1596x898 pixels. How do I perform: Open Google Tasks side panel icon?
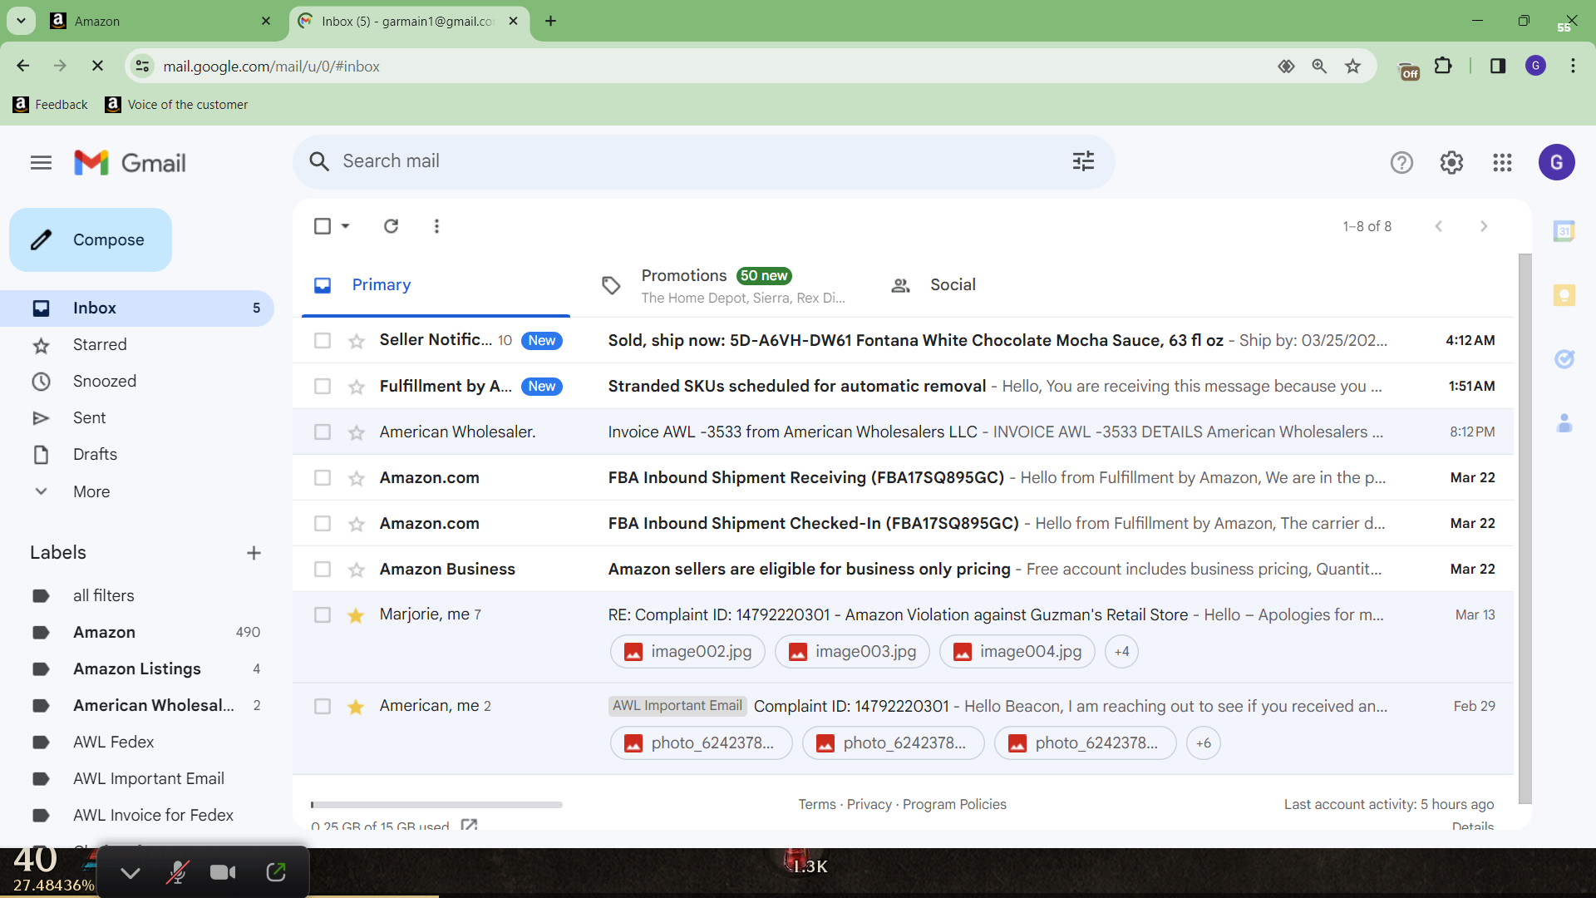[x=1564, y=359]
